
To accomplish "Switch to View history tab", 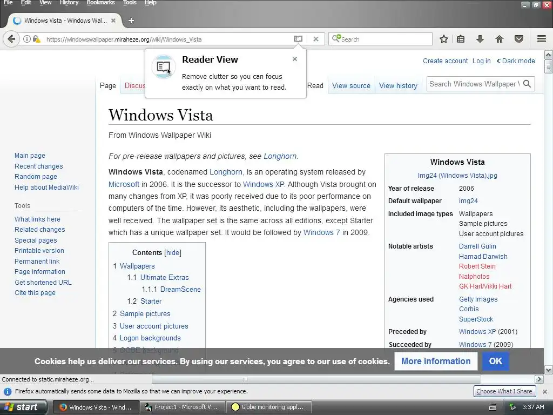I will [x=398, y=86].
